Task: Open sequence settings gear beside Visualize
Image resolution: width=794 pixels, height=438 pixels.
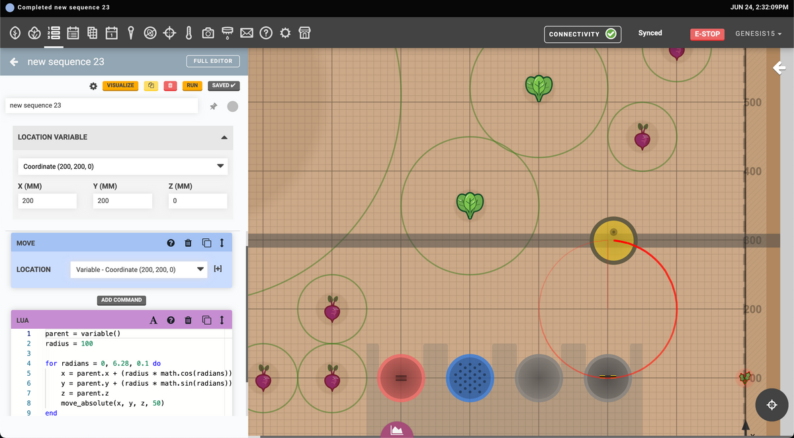Action: tap(93, 86)
